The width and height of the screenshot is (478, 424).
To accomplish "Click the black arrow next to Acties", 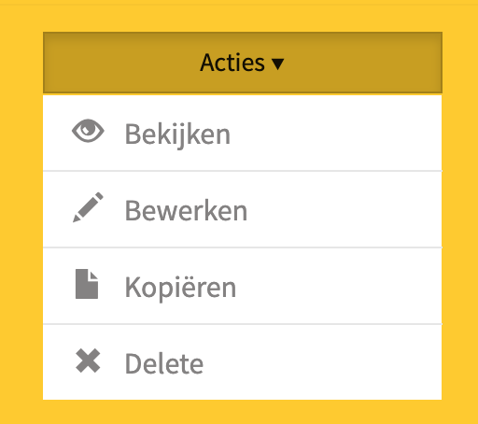I will pos(277,64).
